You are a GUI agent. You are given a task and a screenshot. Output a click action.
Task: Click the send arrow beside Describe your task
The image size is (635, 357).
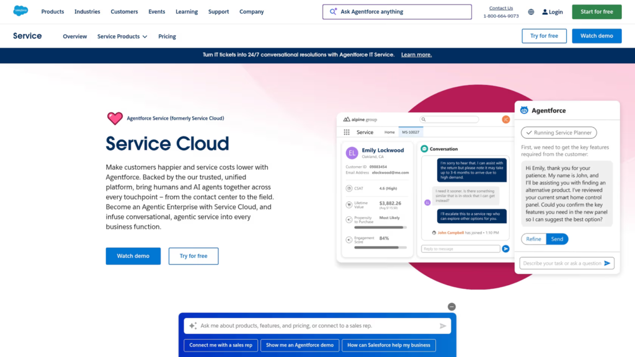(608, 263)
